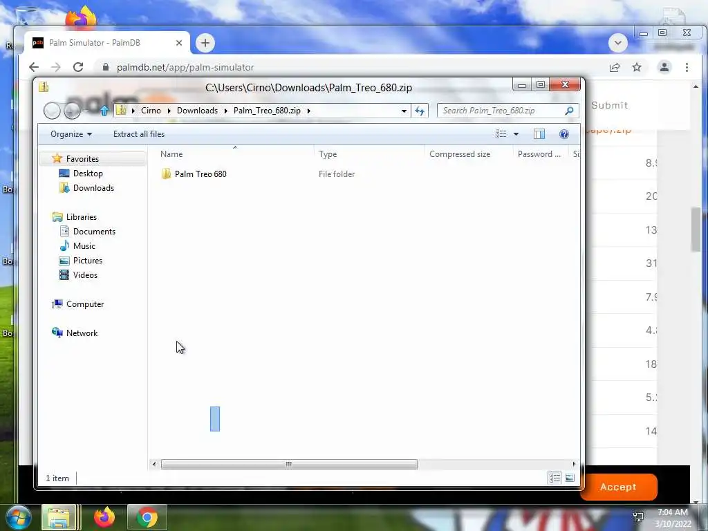The width and height of the screenshot is (708, 531).
Task: Click the Computer icon in navigation pane
Action: click(x=57, y=304)
